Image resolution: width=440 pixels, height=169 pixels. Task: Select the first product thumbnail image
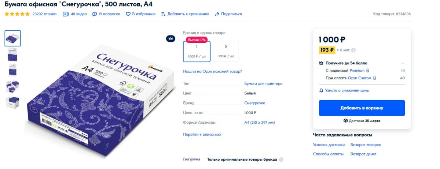(12, 38)
